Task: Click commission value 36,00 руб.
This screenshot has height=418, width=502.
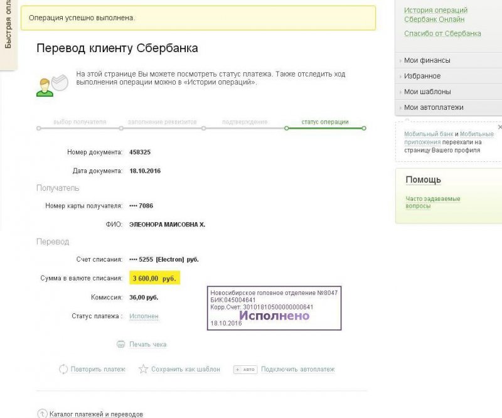Action: point(144,297)
